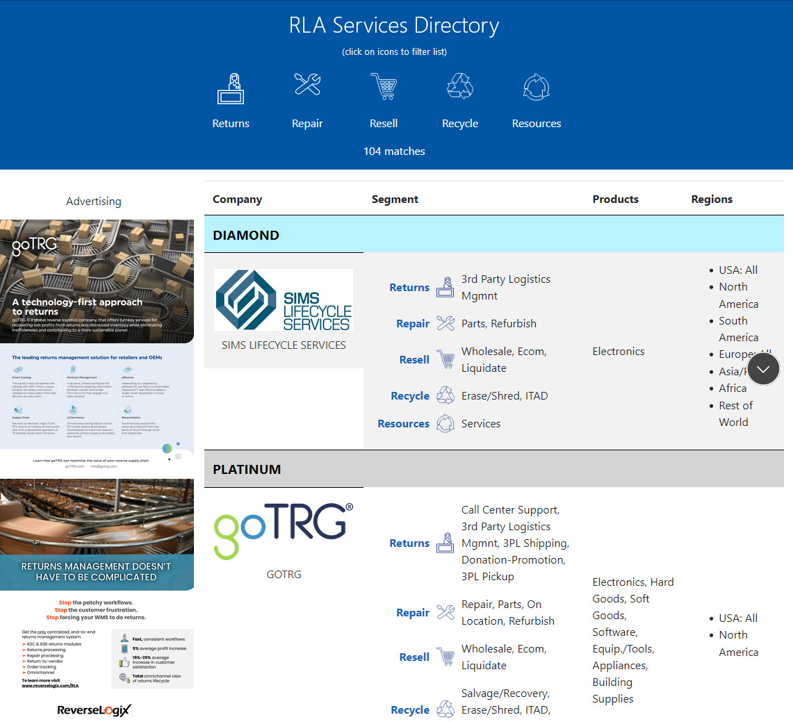Image resolution: width=793 pixels, height=722 pixels.
Task: Filter list by Resources icon in header
Action: coord(537,88)
